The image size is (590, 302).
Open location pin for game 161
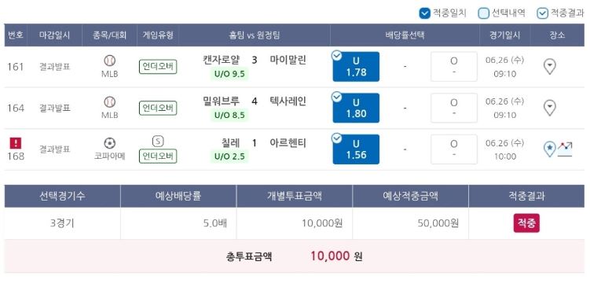tap(550, 67)
